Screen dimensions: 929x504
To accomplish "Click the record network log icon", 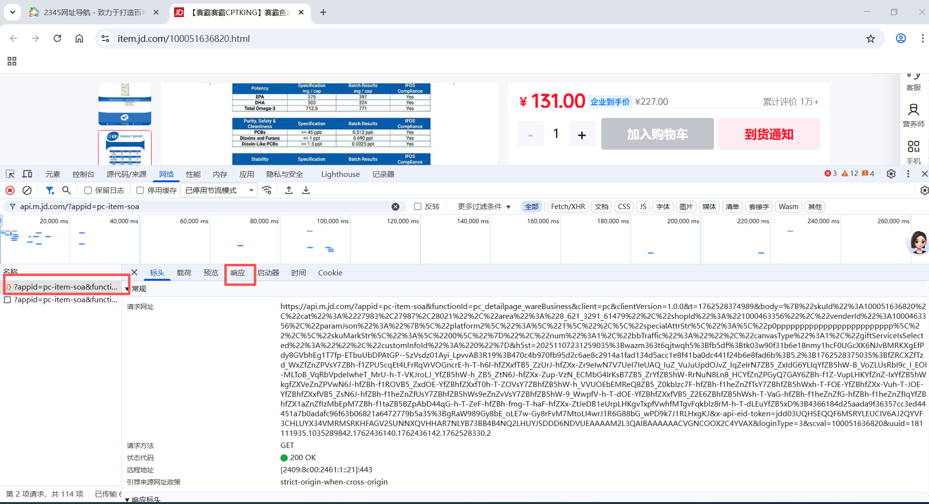I will click(x=10, y=191).
